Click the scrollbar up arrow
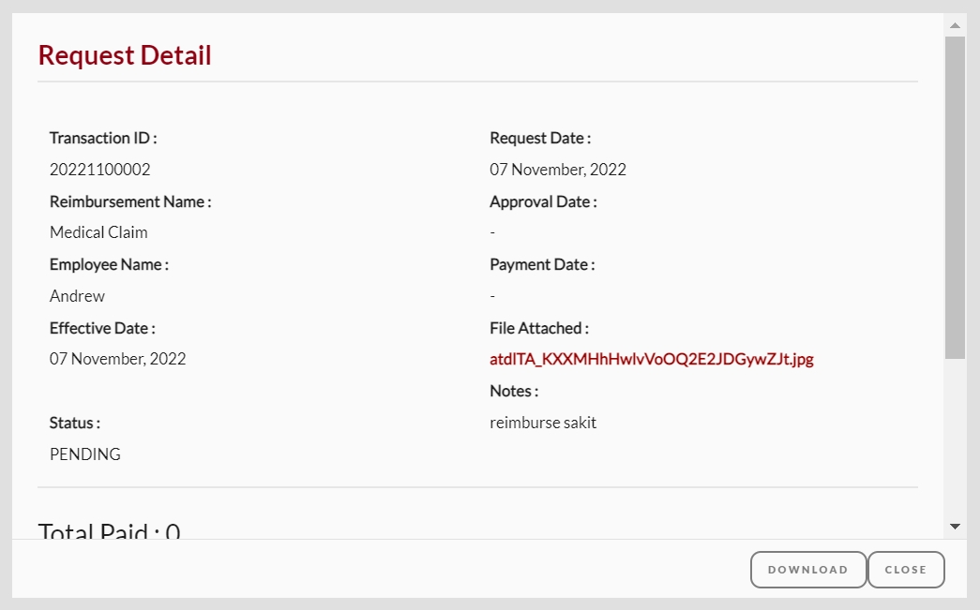Viewport: 980px width, 610px height. coord(955,25)
